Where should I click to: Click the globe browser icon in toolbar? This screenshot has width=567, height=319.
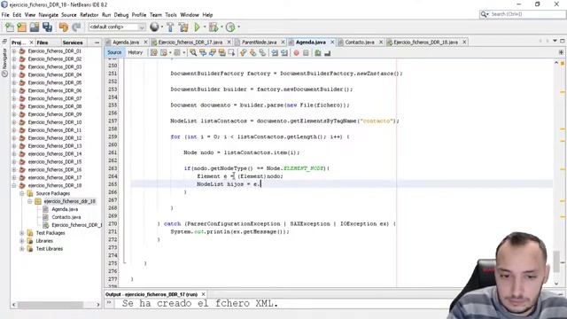click(154, 27)
